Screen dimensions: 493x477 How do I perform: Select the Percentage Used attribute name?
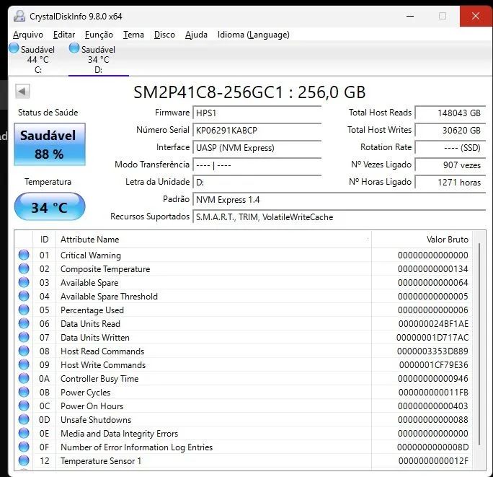tap(92, 310)
